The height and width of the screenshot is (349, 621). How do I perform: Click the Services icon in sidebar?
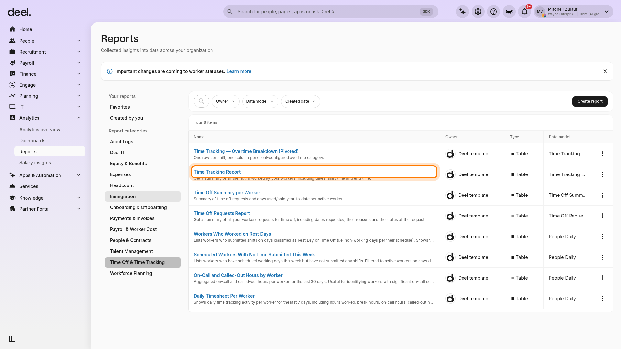point(12,186)
